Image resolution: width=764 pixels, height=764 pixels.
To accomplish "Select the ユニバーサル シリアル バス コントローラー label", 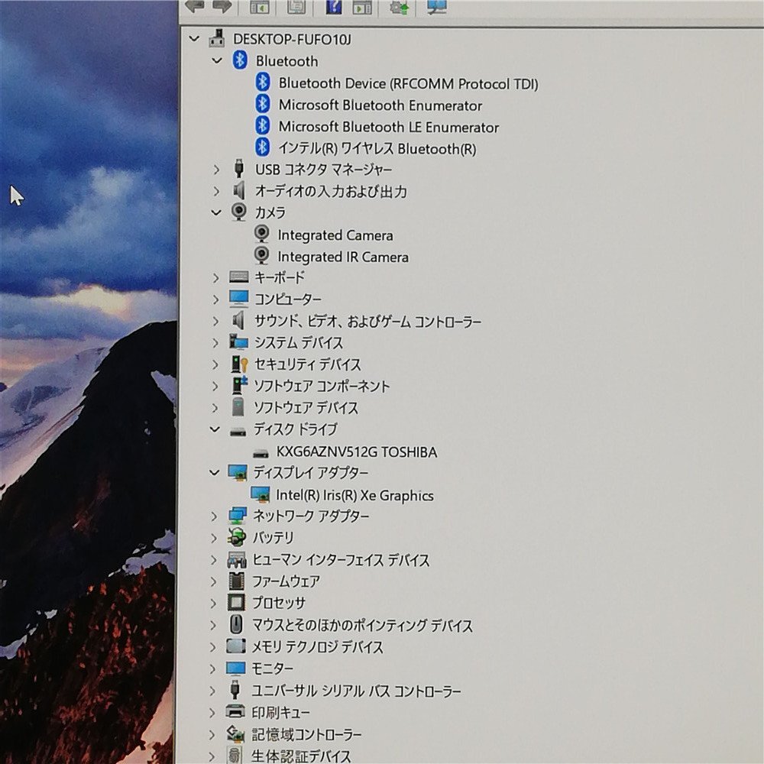I will [356, 691].
